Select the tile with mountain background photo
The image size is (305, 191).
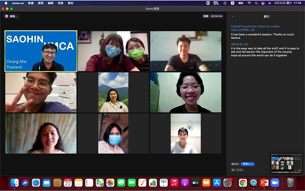[x=113, y=92]
